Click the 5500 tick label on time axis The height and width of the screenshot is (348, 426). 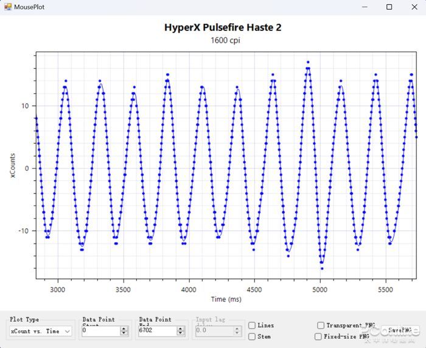tap(385, 290)
